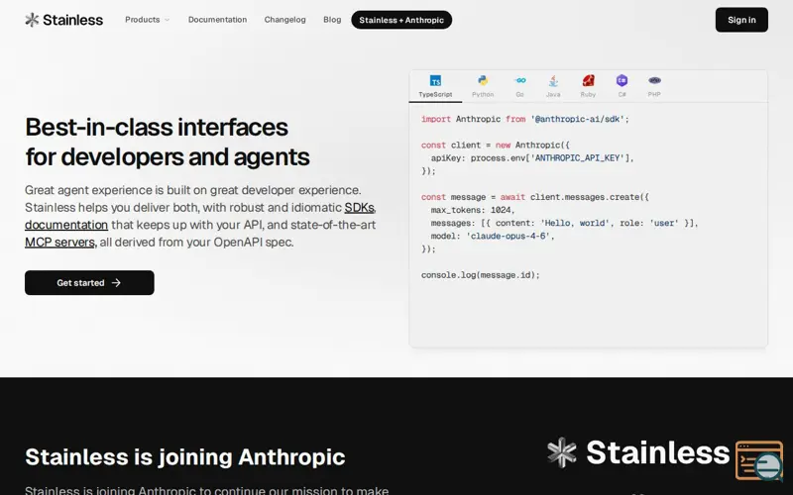Viewport: 793px width, 495px height.
Task: Switch to the PHP tab label
Action: pyautogui.click(x=654, y=94)
